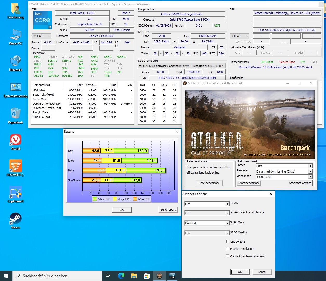326x281 pixels.
Task: Expand the memory module bank dropdown
Action: pos(182,66)
